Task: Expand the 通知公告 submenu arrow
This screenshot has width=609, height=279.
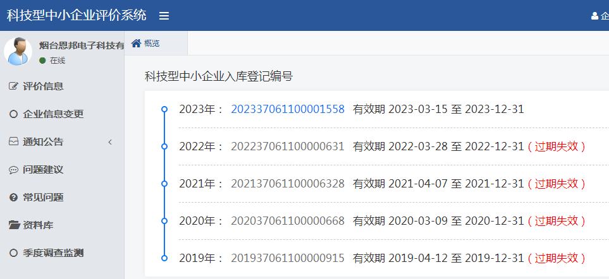Action: pos(110,142)
